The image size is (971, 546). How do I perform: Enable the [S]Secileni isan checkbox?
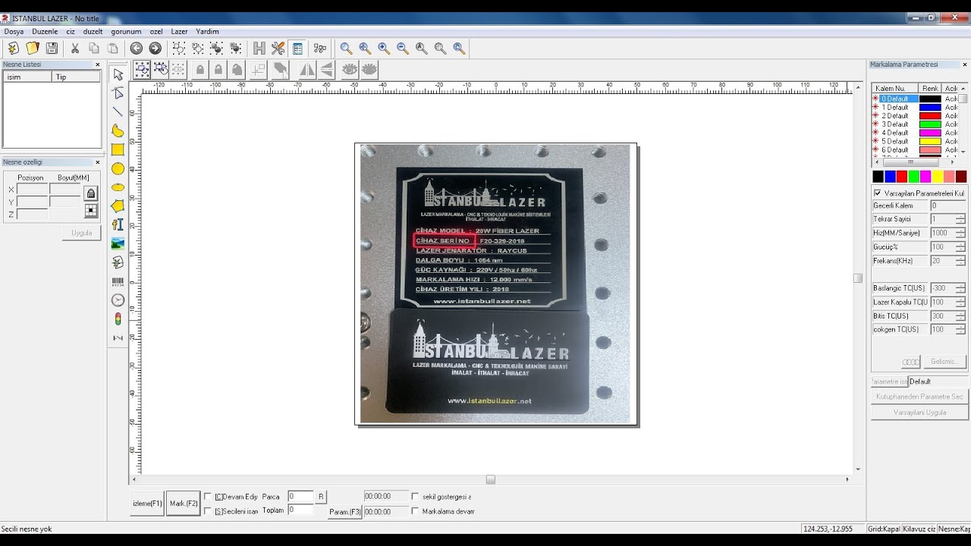(208, 511)
